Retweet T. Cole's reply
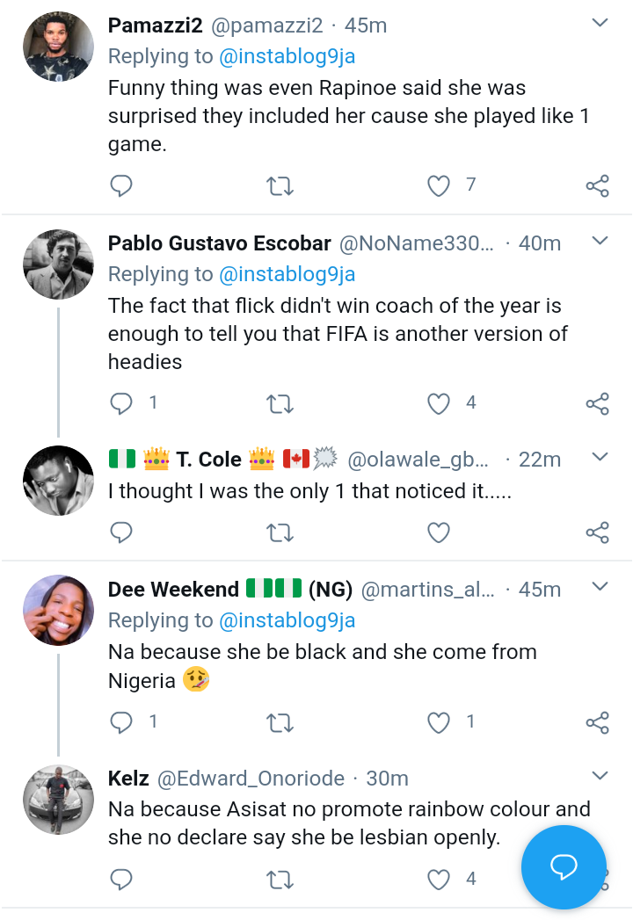The height and width of the screenshot is (920, 633). [280, 532]
